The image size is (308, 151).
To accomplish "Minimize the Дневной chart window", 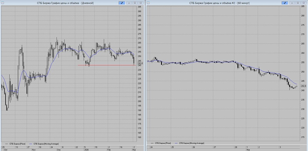I will (129, 3).
